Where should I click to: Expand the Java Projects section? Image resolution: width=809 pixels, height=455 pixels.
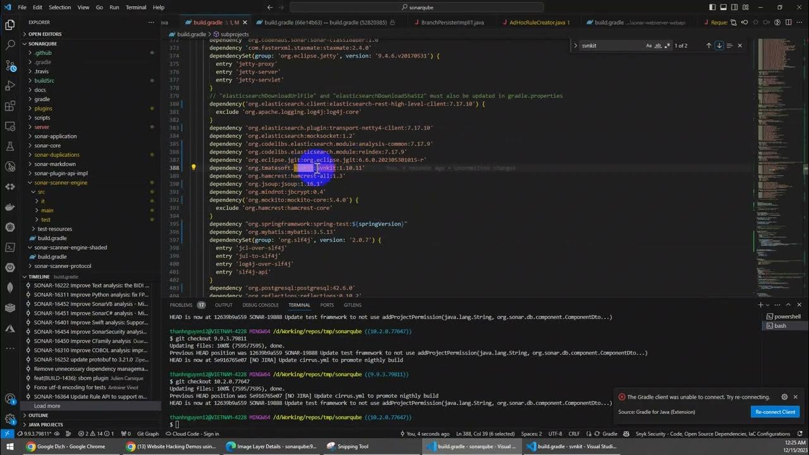[90, 425]
